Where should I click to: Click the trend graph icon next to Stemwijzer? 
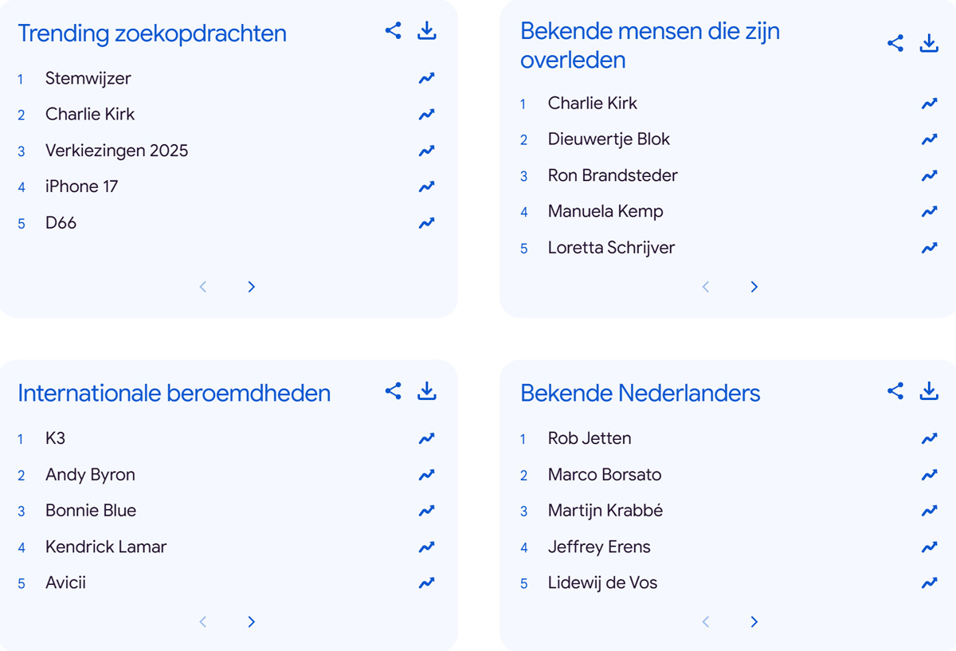[x=426, y=77]
